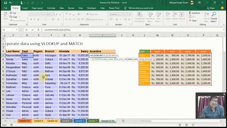Image resolution: width=227 pixels, height=128 pixels.
Task: Click the Incentive column header cell
Action: point(103,51)
